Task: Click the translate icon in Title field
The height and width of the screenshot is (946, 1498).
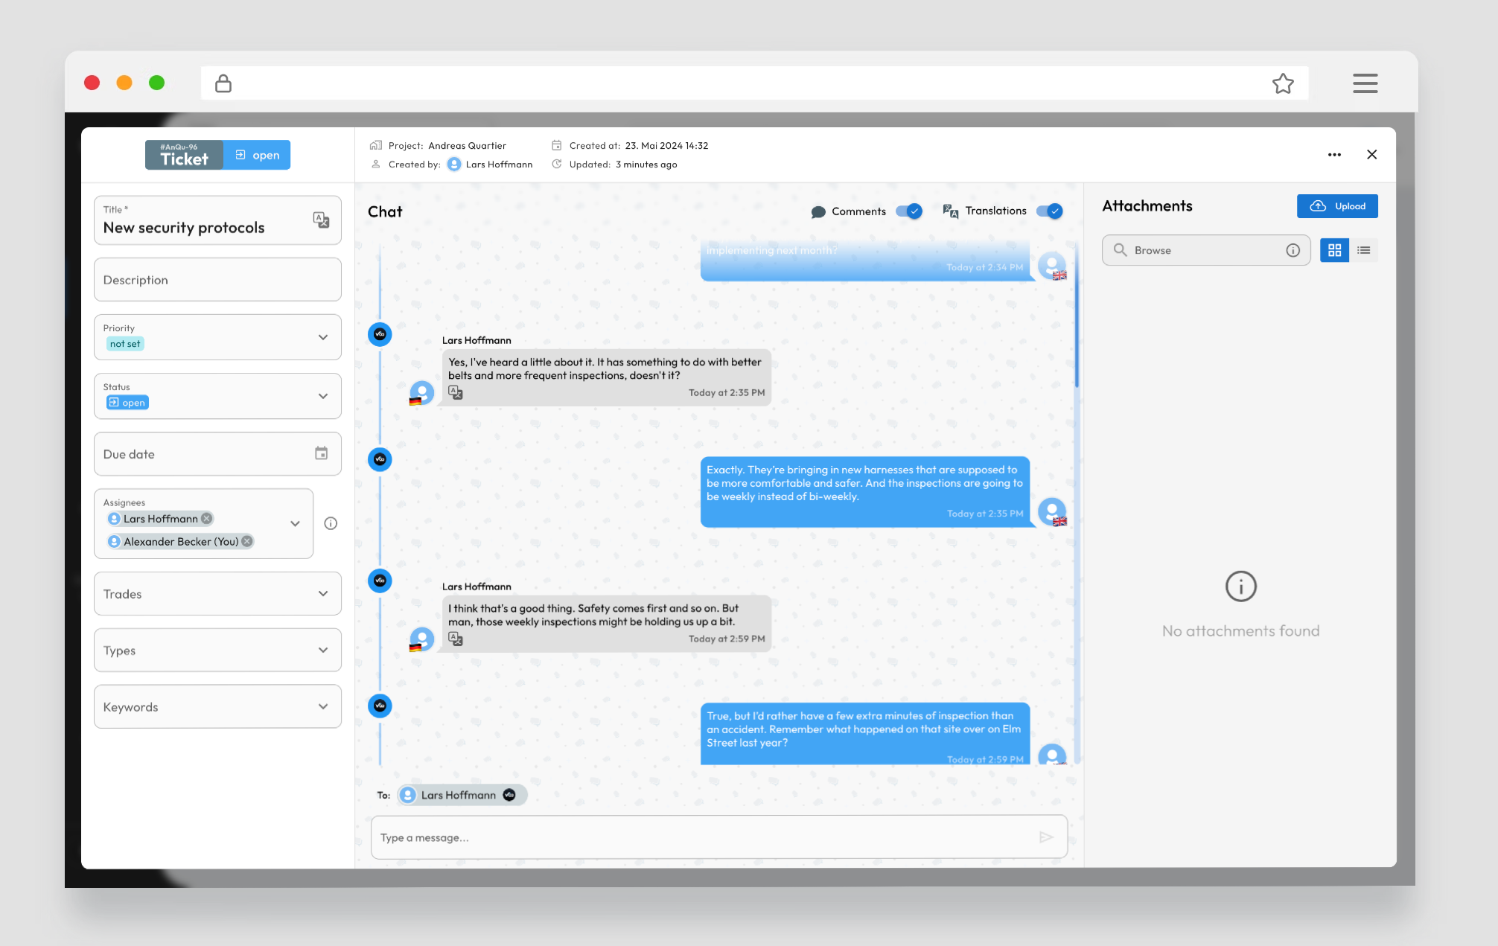Action: coord(321,220)
